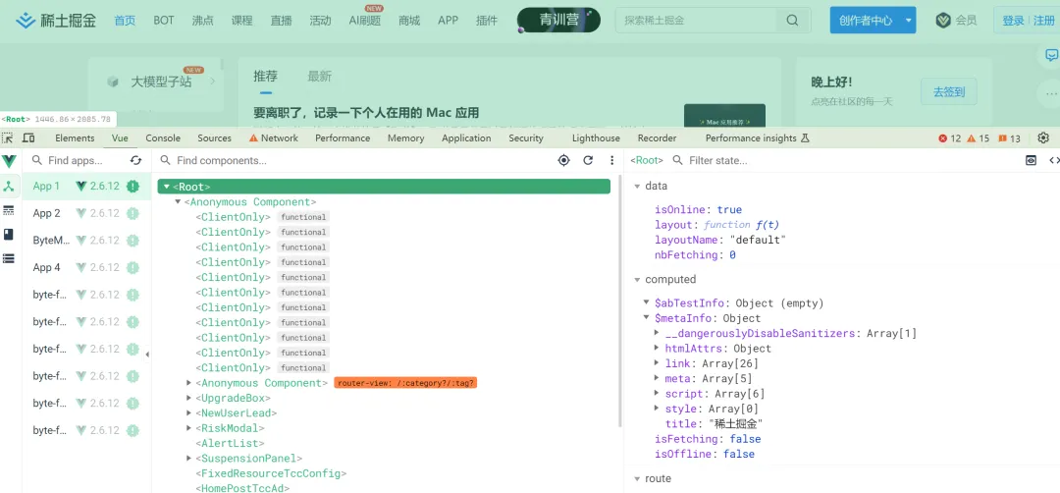Image resolution: width=1060 pixels, height=493 pixels.
Task: Open DevTools settings gear
Action: click(x=1043, y=137)
